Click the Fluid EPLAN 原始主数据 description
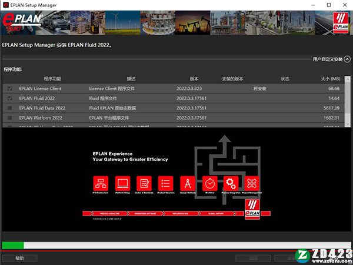Image resolution: width=353 pixels, height=265 pixels. [112, 108]
